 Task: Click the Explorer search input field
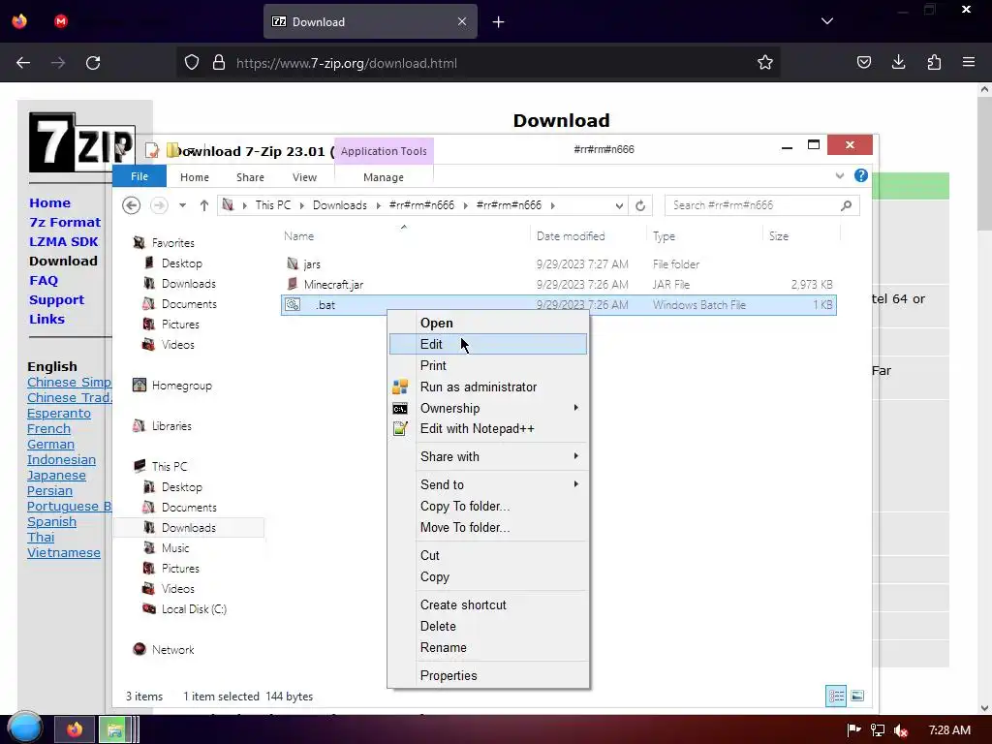(x=761, y=205)
